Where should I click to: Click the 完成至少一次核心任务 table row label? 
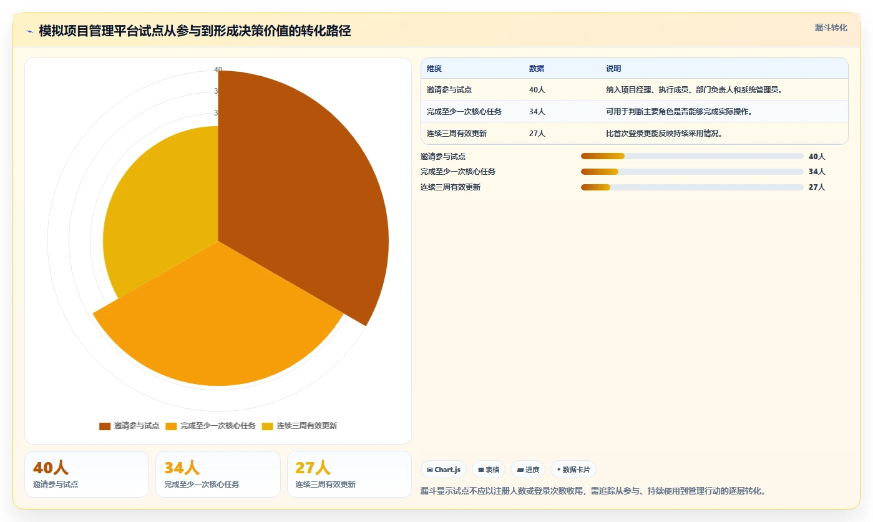pos(464,112)
